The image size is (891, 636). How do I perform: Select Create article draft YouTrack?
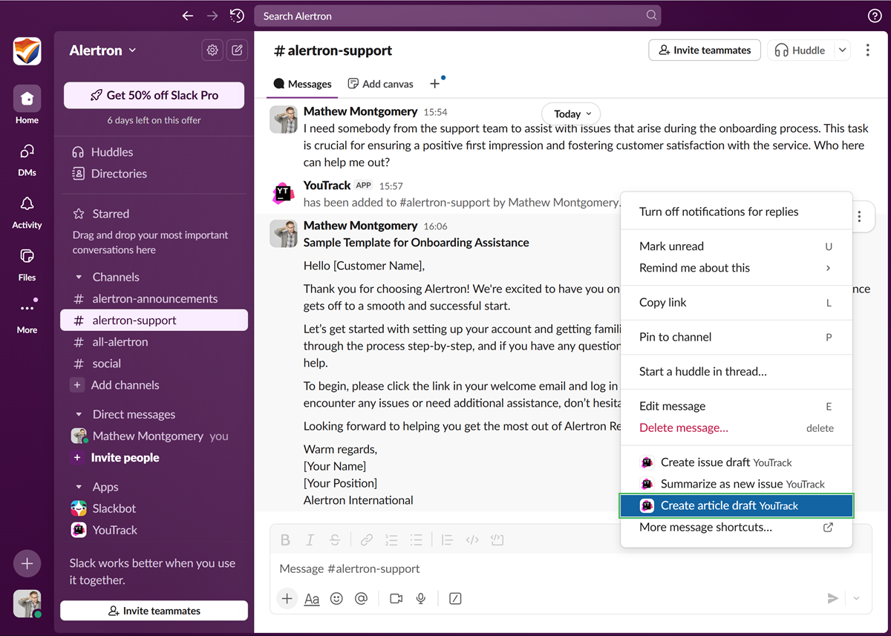[x=736, y=505]
